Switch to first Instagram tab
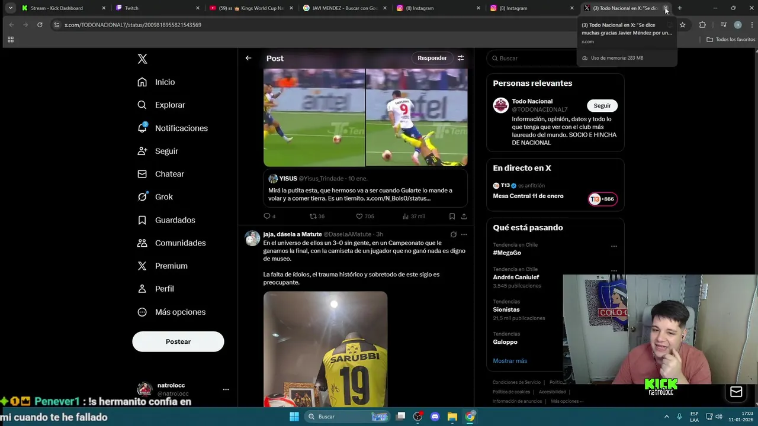 pyautogui.click(x=439, y=8)
